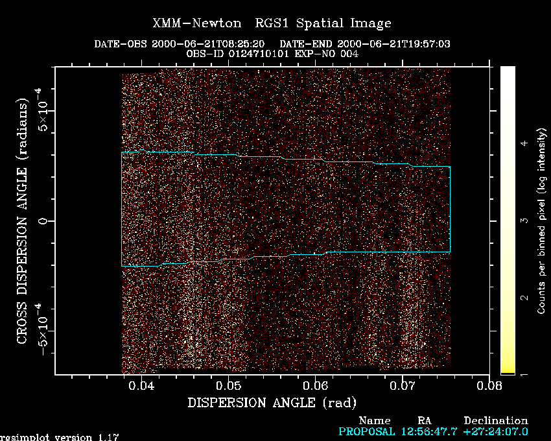The image size is (551, 441).
Task: Click color bar tick value 2
Action: [524, 298]
